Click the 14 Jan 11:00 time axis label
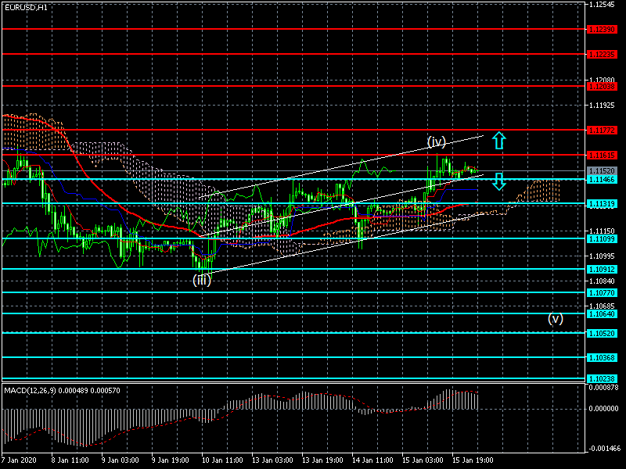 [x=373, y=460]
